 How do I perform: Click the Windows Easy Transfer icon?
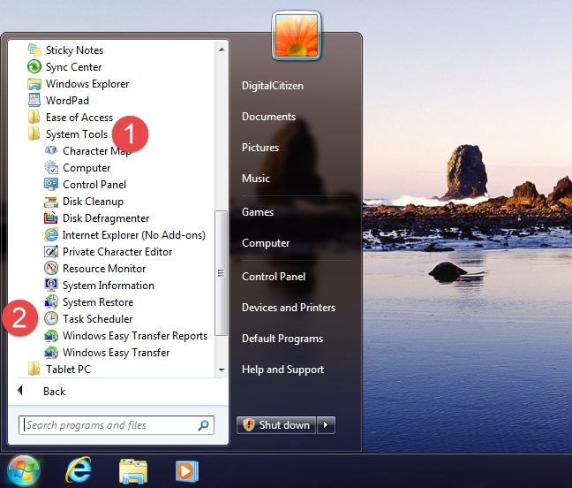(x=51, y=353)
